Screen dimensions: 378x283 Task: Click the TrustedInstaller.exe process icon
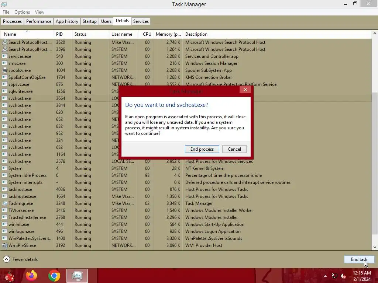click(x=4, y=217)
